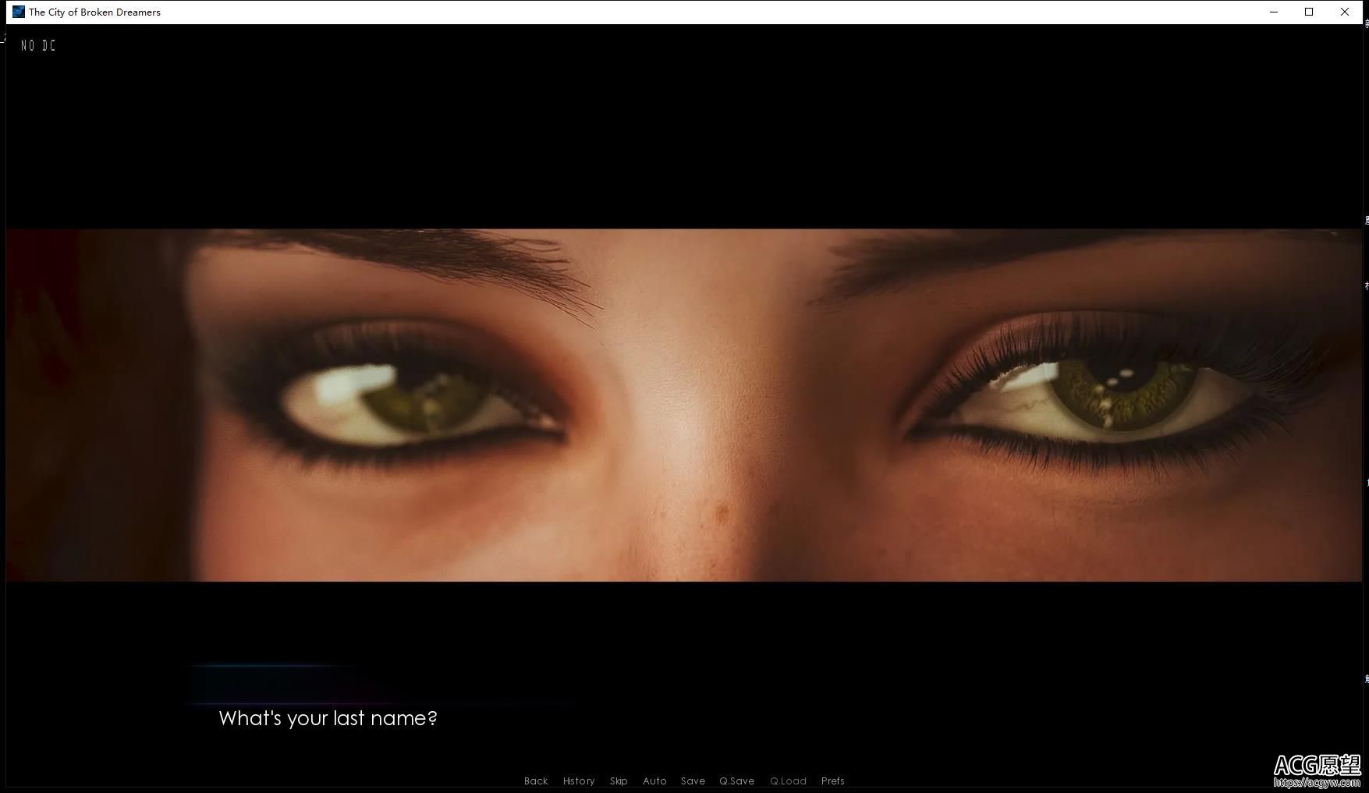
Task: Toggle Auto-forward mode
Action: coord(654,781)
